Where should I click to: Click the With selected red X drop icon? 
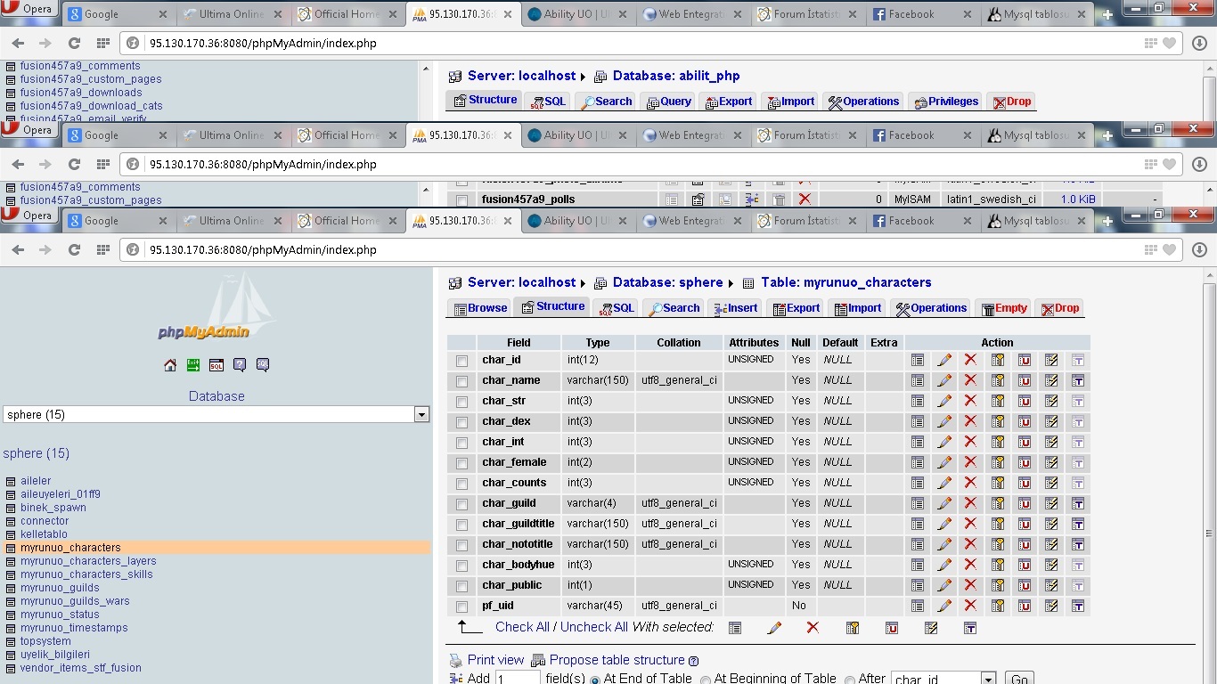pyautogui.click(x=813, y=628)
